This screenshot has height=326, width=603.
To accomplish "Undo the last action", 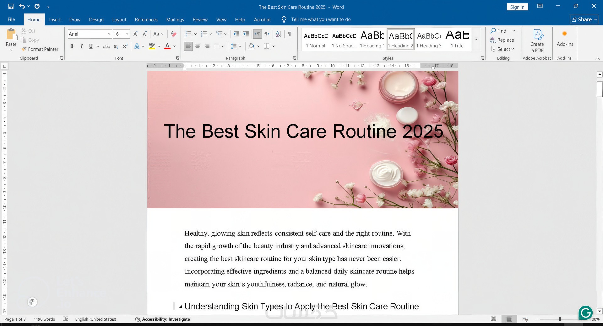I will coord(22,6).
